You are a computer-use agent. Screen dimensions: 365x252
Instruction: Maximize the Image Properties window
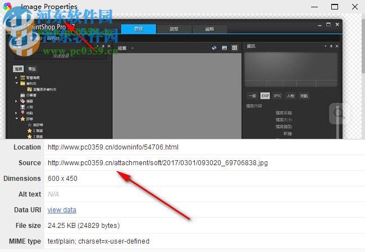(335, 7)
